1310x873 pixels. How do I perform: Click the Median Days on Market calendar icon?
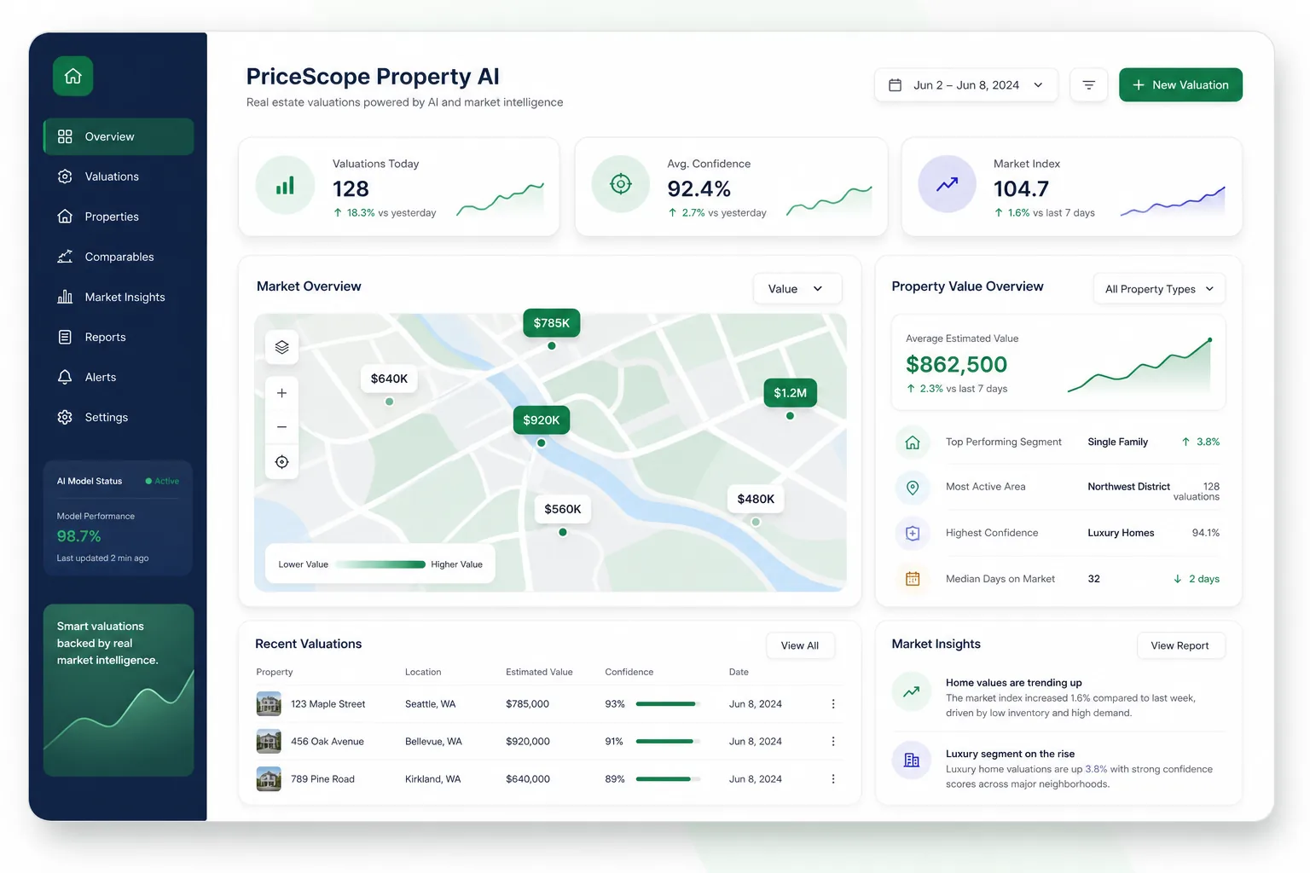[x=913, y=579]
